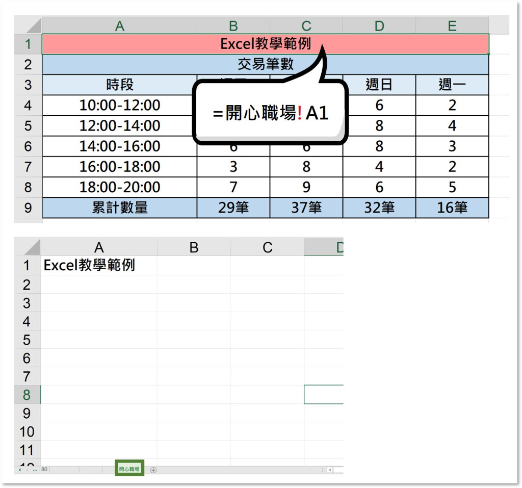Click the horizontal scrollbar left arrow
522x488 pixels.
(330, 470)
